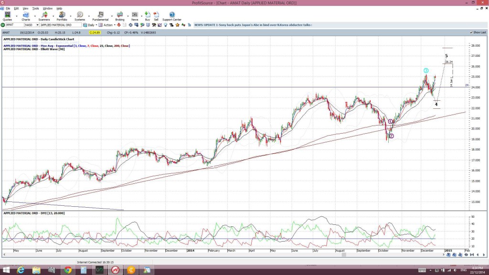Click the red down-arrow chart toolbar icon
This screenshot has width=489, height=275.
[x=119, y=25]
